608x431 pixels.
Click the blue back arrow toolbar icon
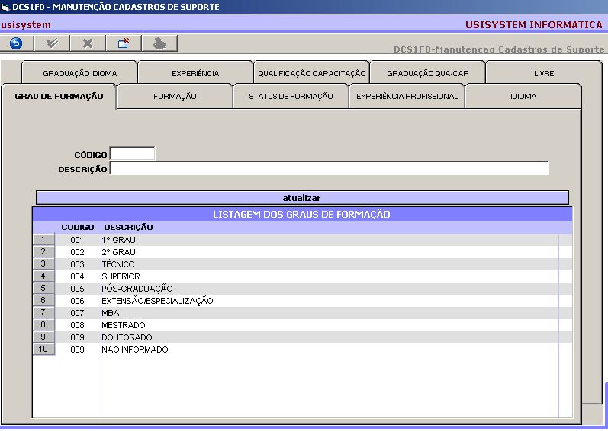16,43
